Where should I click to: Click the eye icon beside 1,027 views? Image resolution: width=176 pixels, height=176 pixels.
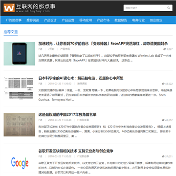[x=164, y=49]
